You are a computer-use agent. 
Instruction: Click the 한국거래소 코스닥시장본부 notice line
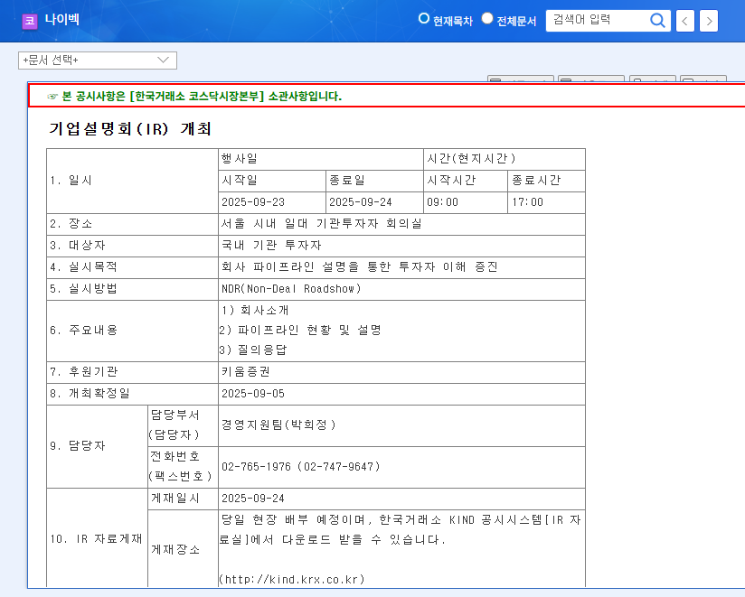click(194, 97)
